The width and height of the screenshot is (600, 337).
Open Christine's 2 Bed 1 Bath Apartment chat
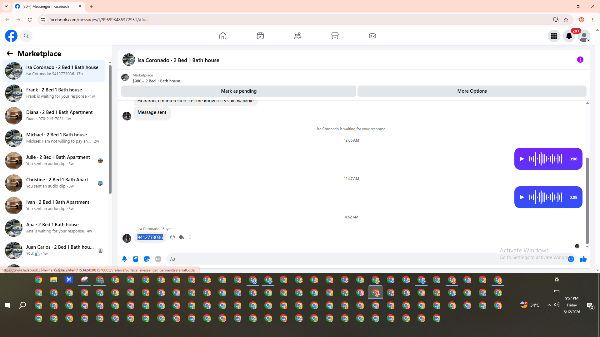(54, 183)
